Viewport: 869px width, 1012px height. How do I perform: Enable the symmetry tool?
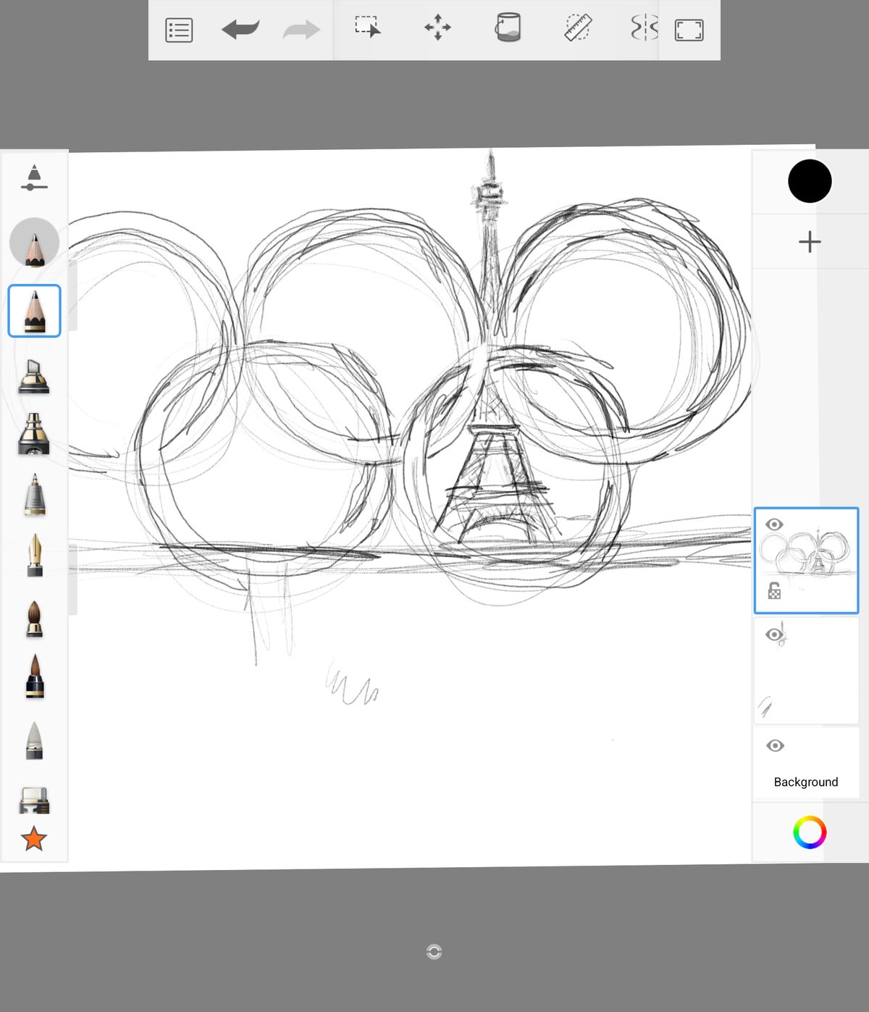tap(644, 28)
